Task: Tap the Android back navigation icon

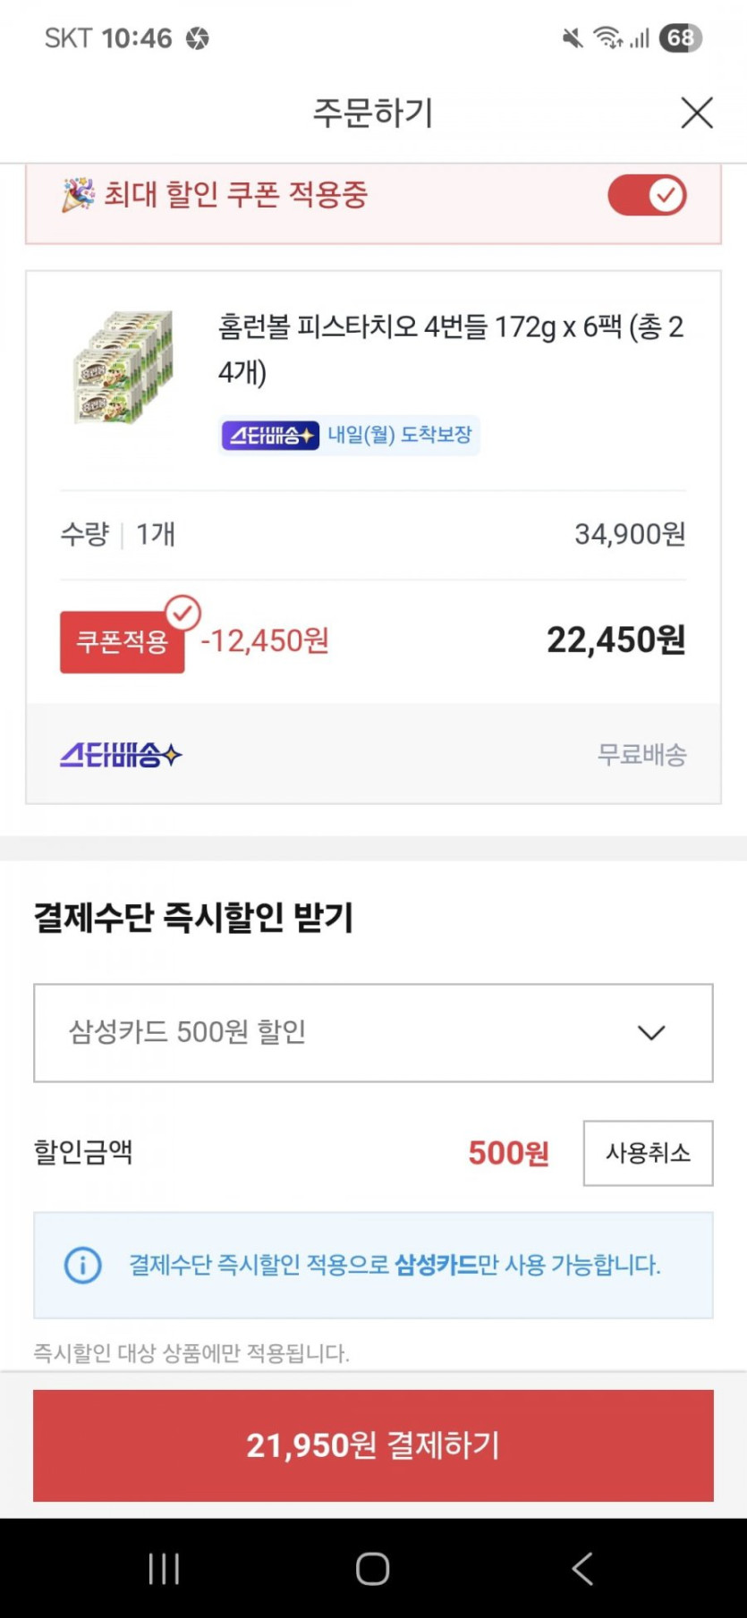Action: pos(582,1568)
